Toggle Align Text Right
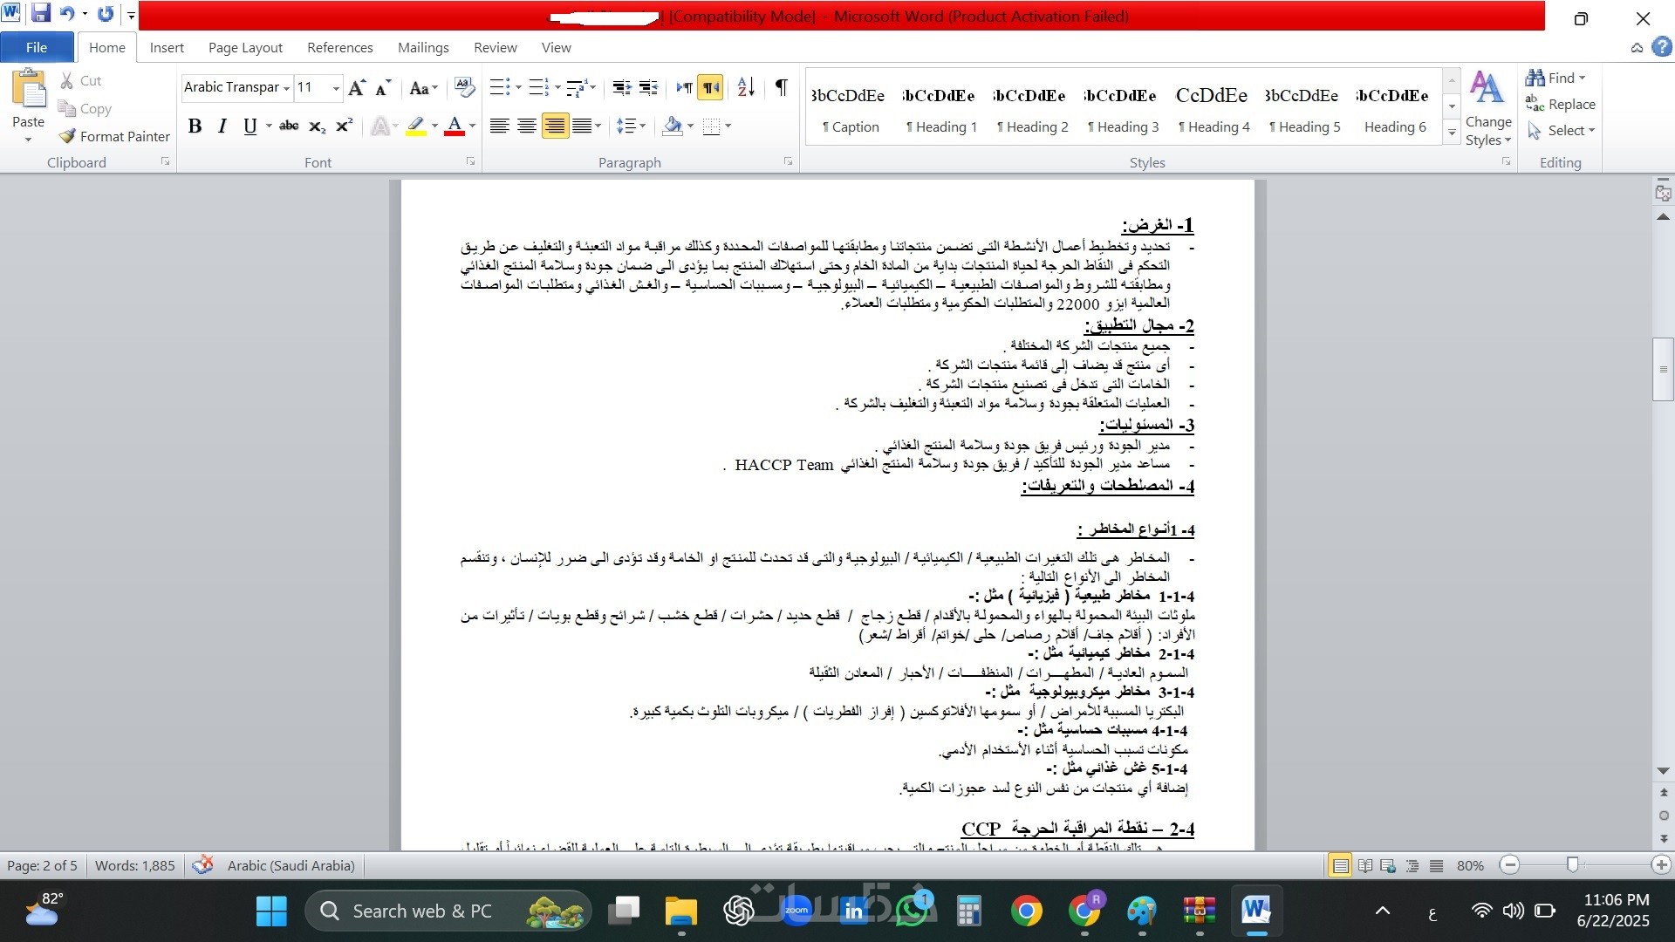Image resolution: width=1675 pixels, height=942 pixels. (x=554, y=126)
